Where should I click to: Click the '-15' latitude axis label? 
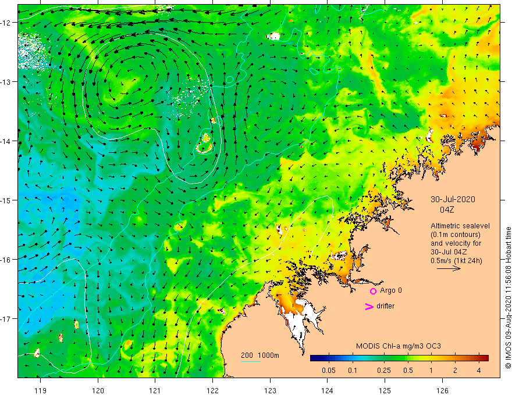click(x=6, y=200)
